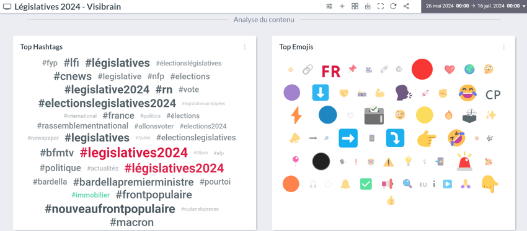This screenshot has width=527, height=231.
Task: Click the #bfmtv hashtag
Action: (57, 153)
